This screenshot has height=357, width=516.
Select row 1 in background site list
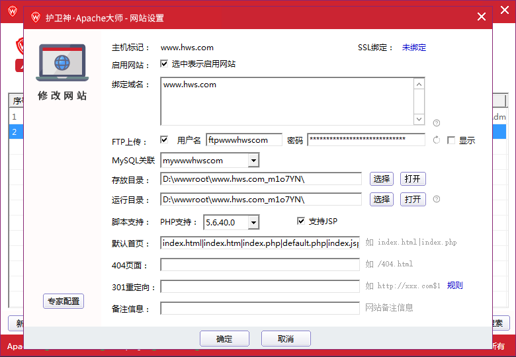(16, 117)
